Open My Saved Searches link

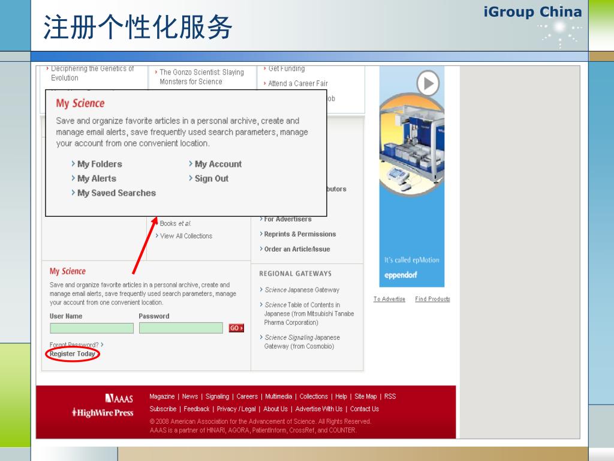[116, 193]
